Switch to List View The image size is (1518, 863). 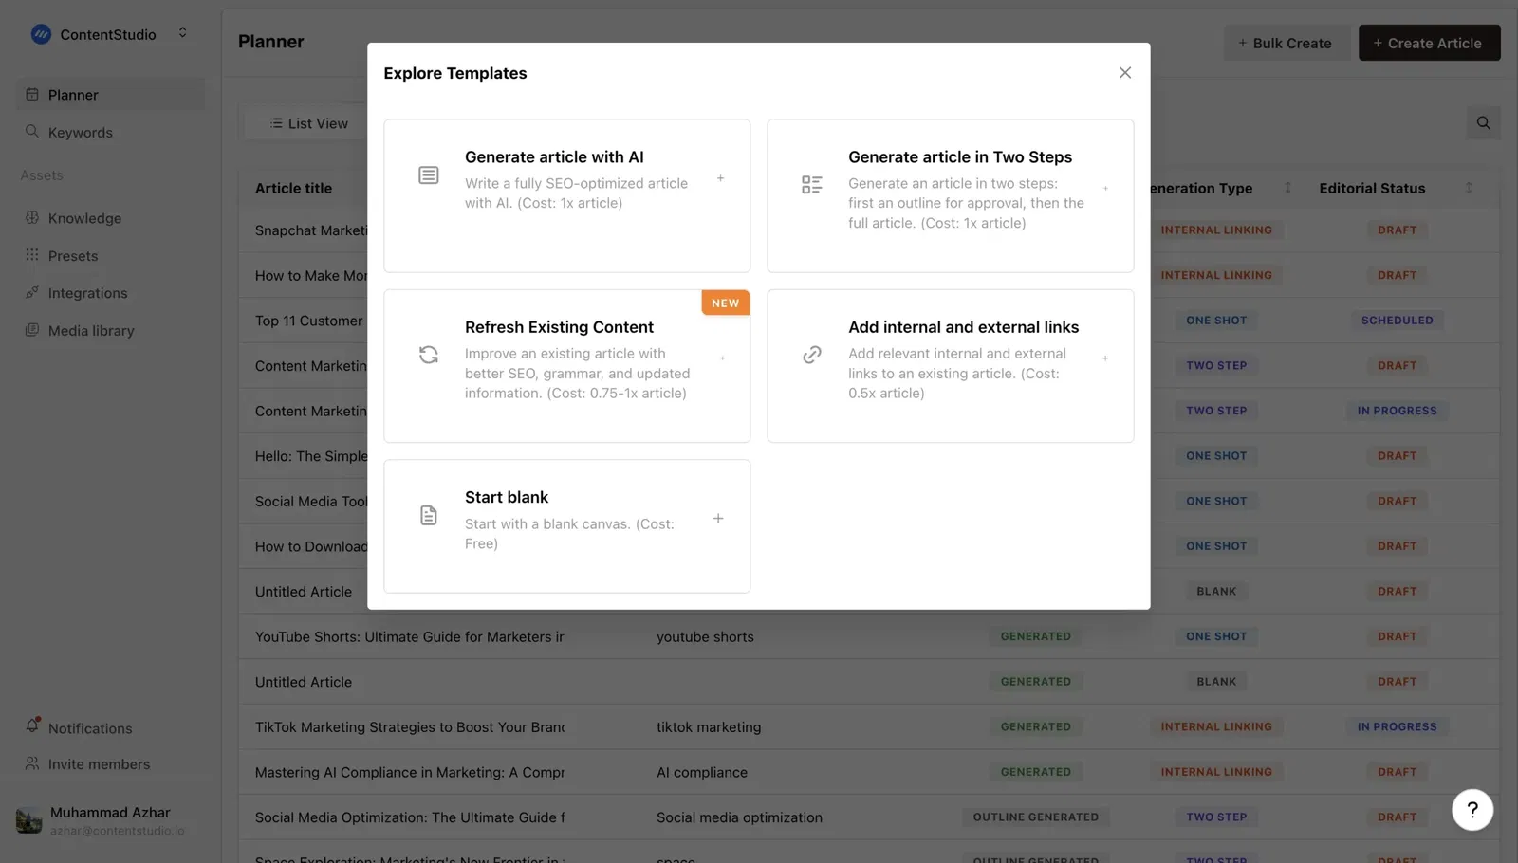coord(307,122)
